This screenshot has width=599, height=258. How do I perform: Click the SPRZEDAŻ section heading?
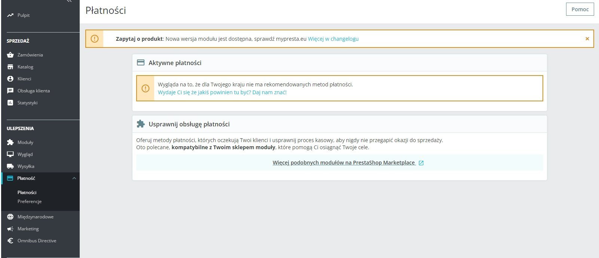(18, 41)
